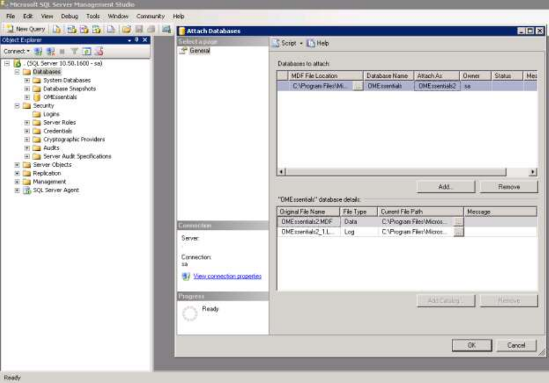Screen dimensions: 549x383
Task: Expand the Audits folder
Action: pos(27,148)
